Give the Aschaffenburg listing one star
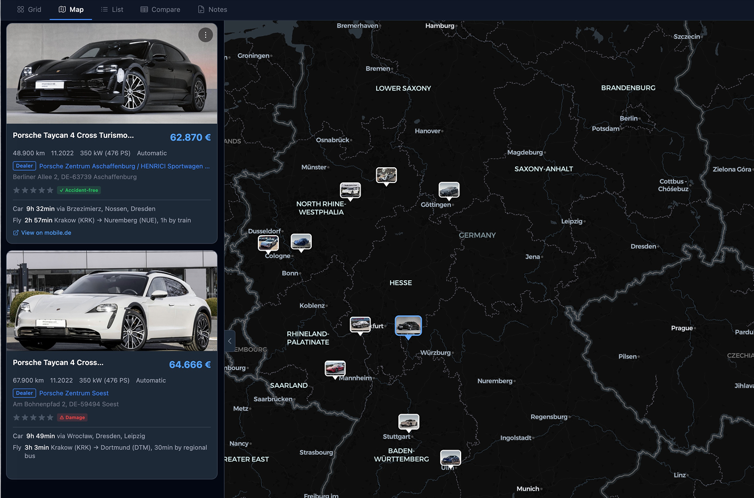 [17, 190]
